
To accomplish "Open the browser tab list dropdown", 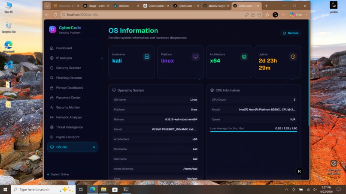I will [47, 6].
